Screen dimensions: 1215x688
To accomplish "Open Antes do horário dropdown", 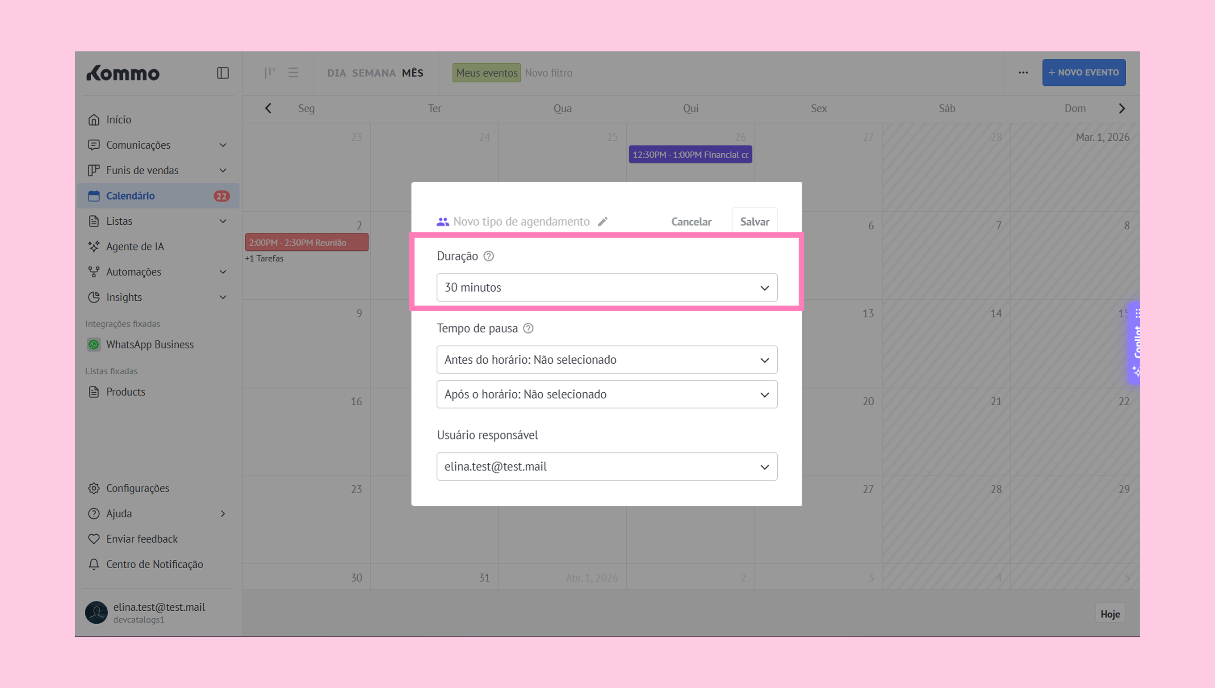I will [x=607, y=360].
